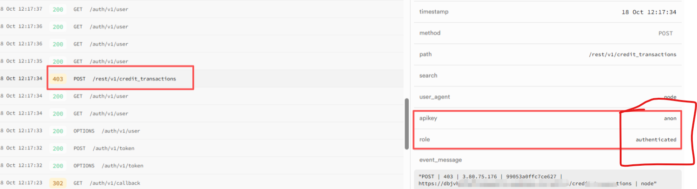Select the empty search field row
The height and width of the screenshot is (189, 697).
pos(548,75)
